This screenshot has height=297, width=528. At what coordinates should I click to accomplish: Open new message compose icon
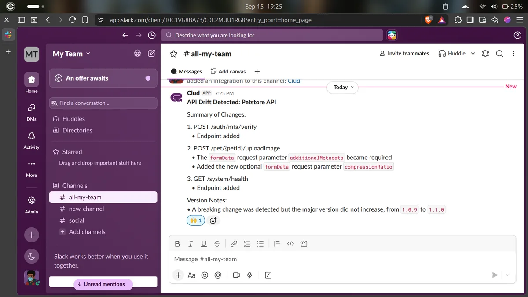pos(151,54)
